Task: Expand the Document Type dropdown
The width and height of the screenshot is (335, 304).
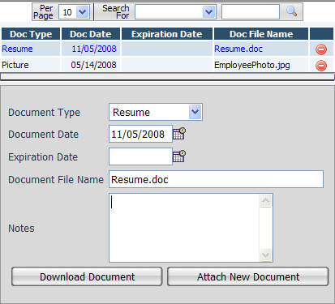Action: tap(195, 112)
